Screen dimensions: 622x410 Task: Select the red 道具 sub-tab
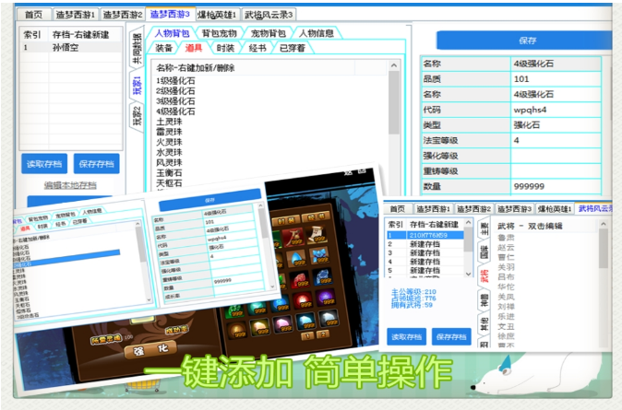click(x=194, y=48)
